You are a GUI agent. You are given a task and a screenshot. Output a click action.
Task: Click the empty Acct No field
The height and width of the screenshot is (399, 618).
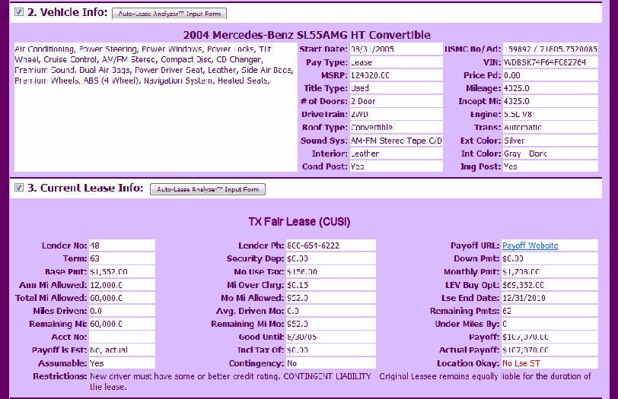coord(122,337)
